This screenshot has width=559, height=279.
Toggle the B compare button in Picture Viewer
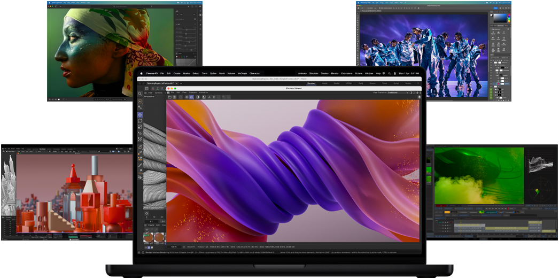coord(214,97)
